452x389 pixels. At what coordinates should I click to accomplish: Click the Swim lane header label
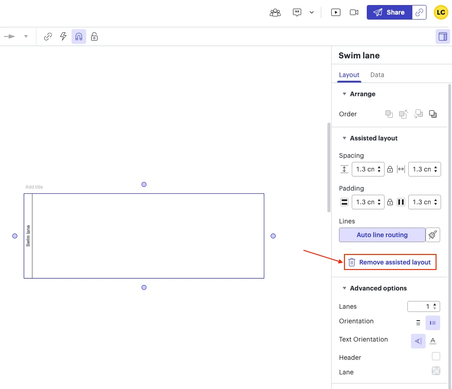pos(28,236)
